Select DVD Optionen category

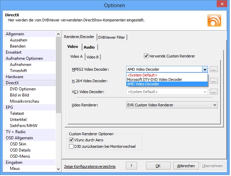tap(30, 89)
